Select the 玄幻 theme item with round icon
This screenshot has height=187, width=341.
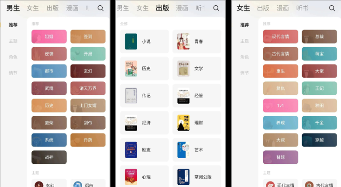[49, 184]
